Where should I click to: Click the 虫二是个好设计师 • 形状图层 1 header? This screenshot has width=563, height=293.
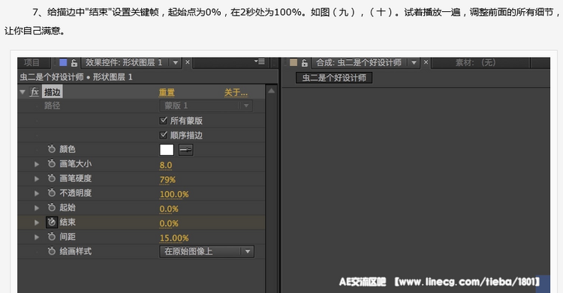click(x=76, y=76)
